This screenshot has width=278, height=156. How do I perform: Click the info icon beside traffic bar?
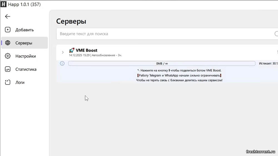click(x=62, y=63)
